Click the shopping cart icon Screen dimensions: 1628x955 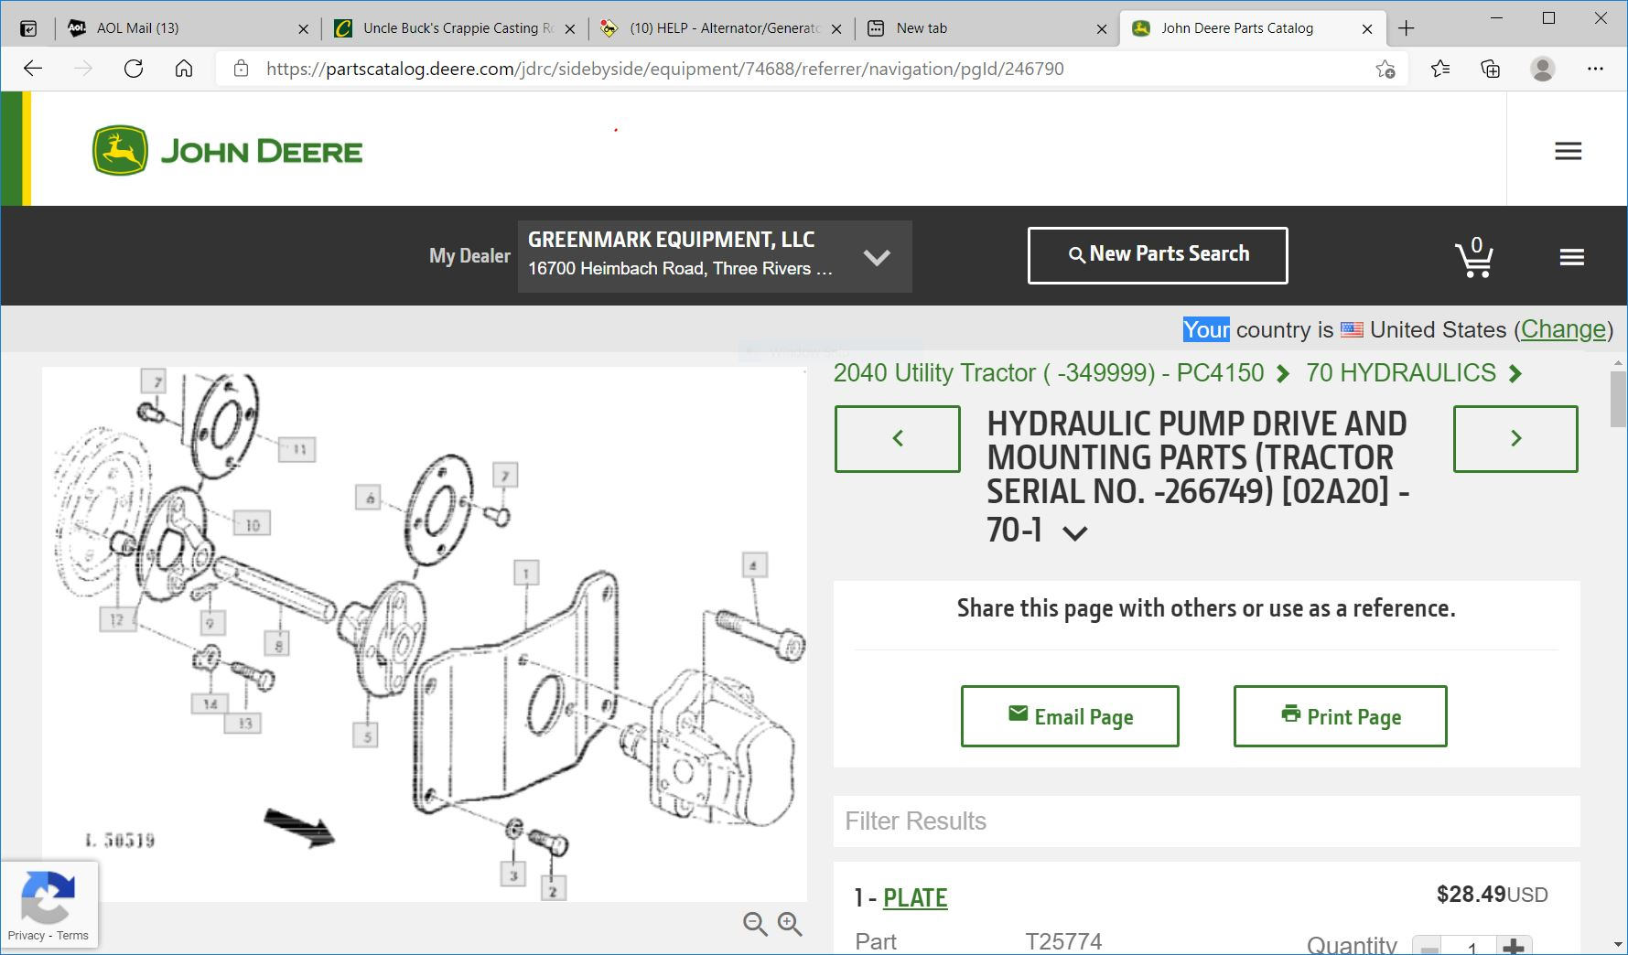[x=1473, y=257]
